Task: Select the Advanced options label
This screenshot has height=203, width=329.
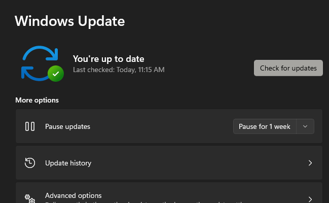Action: 73,195
